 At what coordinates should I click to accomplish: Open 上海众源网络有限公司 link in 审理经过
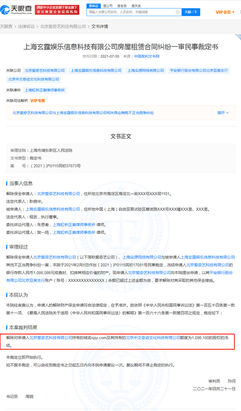(x=142, y=257)
